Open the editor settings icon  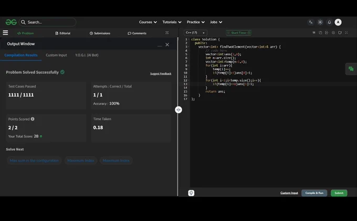333,33
